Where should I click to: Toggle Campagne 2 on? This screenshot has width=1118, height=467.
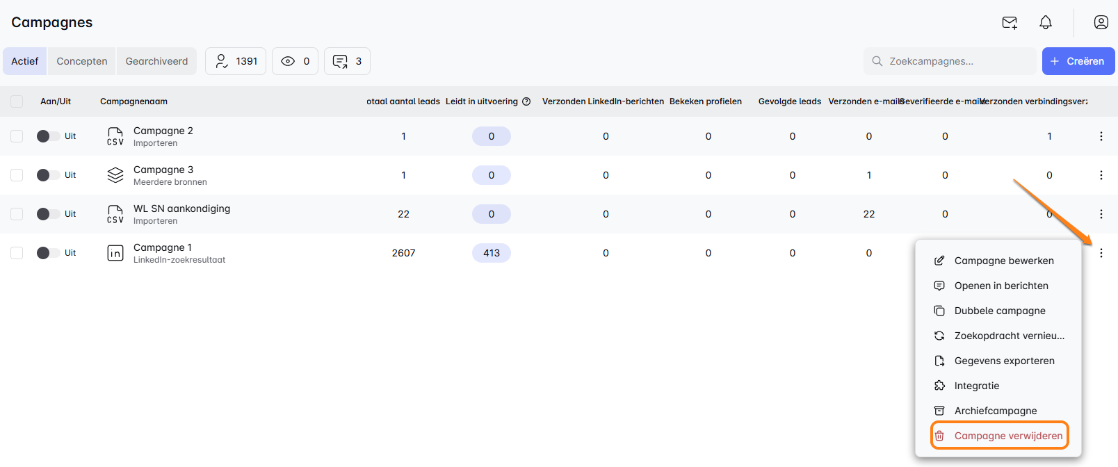click(x=48, y=136)
